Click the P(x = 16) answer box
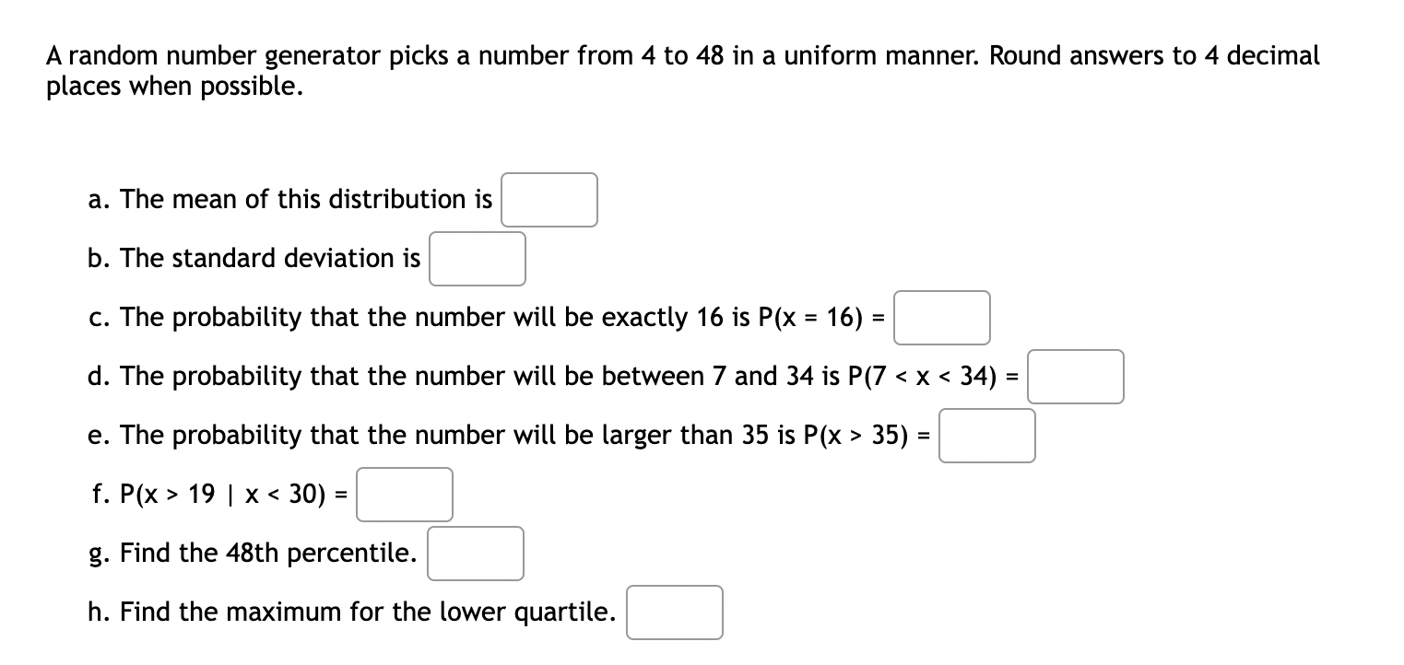This screenshot has width=1404, height=665. point(940,318)
